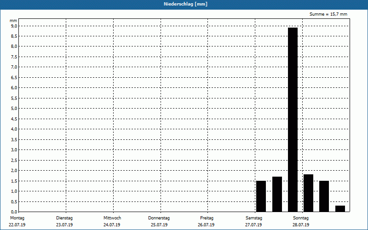Select the date 22.07.19
This screenshot has height=230, width=368.
(x=17, y=225)
